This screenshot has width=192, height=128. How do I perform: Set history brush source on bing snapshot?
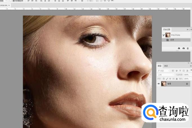point(164,35)
